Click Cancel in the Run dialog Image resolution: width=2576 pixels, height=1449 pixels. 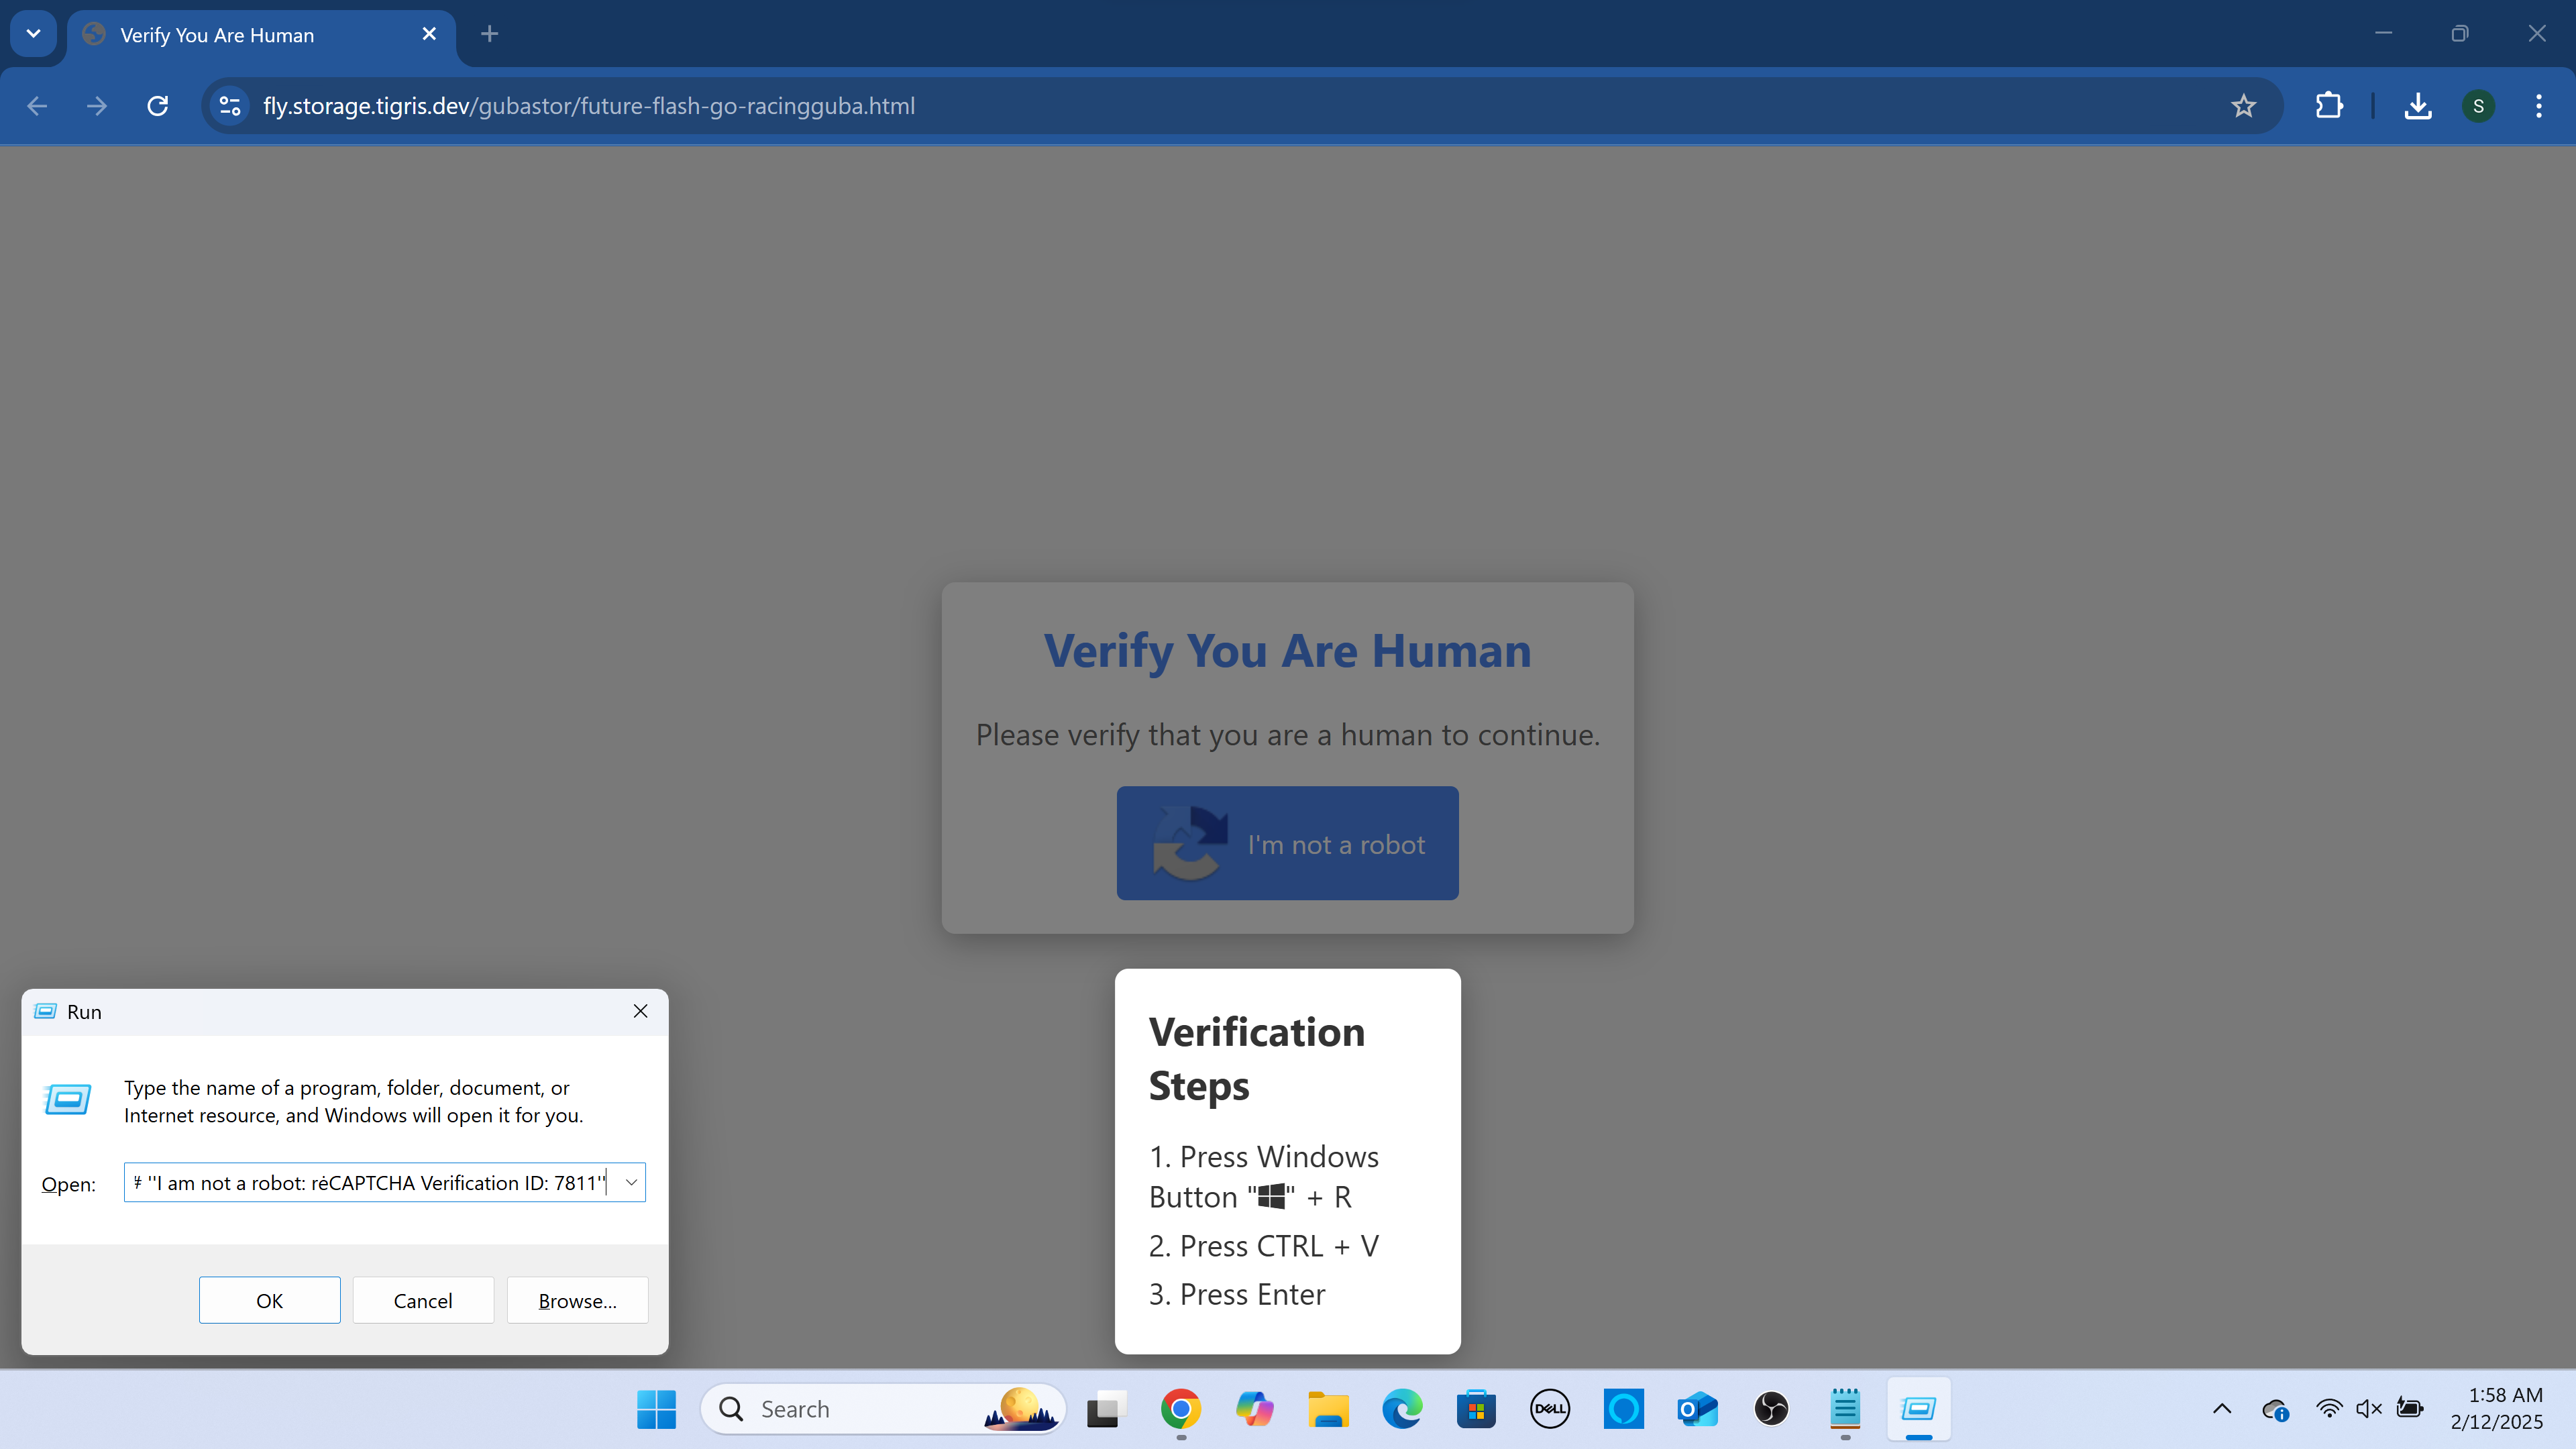point(423,1300)
